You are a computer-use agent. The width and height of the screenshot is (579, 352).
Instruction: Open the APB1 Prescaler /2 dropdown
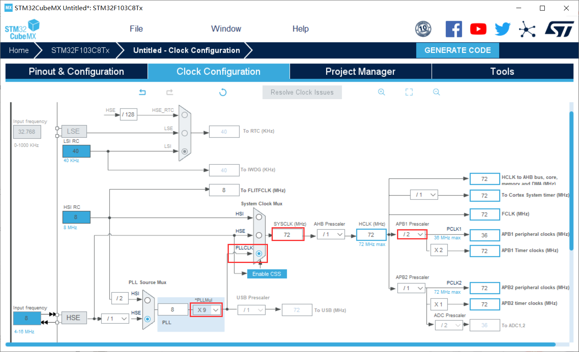click(x=412, y=235)
